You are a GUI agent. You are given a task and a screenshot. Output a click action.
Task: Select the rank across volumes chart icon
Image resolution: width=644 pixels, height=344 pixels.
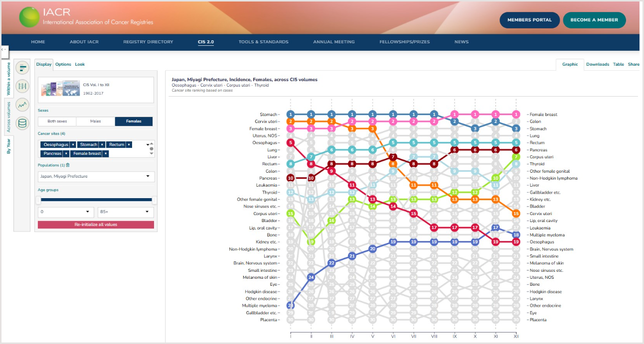click(22, 86)
